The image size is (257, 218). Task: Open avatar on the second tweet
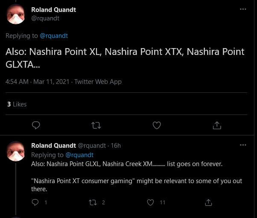coord(16,151)
